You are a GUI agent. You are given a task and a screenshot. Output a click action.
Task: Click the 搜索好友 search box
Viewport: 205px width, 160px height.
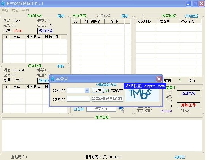[x=101, y=109]
